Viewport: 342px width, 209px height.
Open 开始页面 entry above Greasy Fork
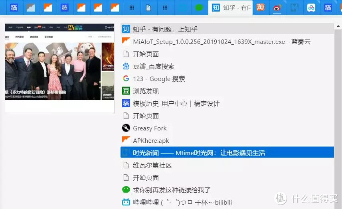(x=227, y=116)
